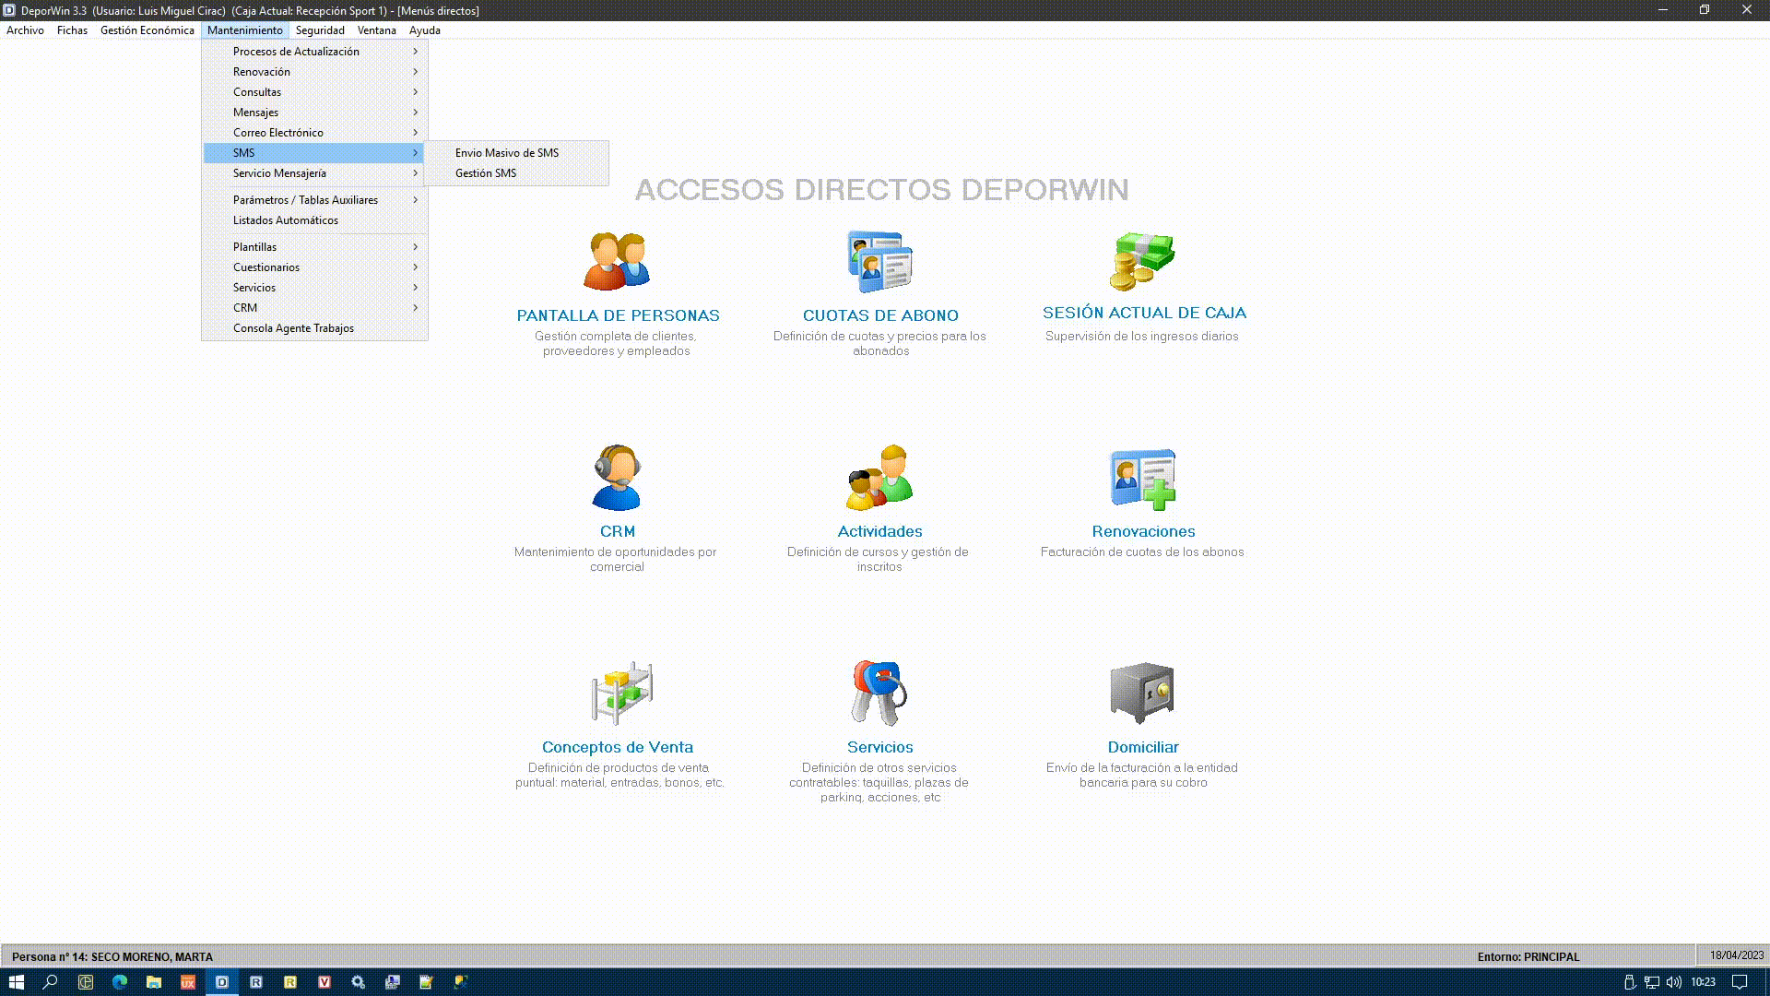The width and height of the screenshot is (1770, 996).
Task: Expand the Mensajes submenu
Action: [314, 113]
